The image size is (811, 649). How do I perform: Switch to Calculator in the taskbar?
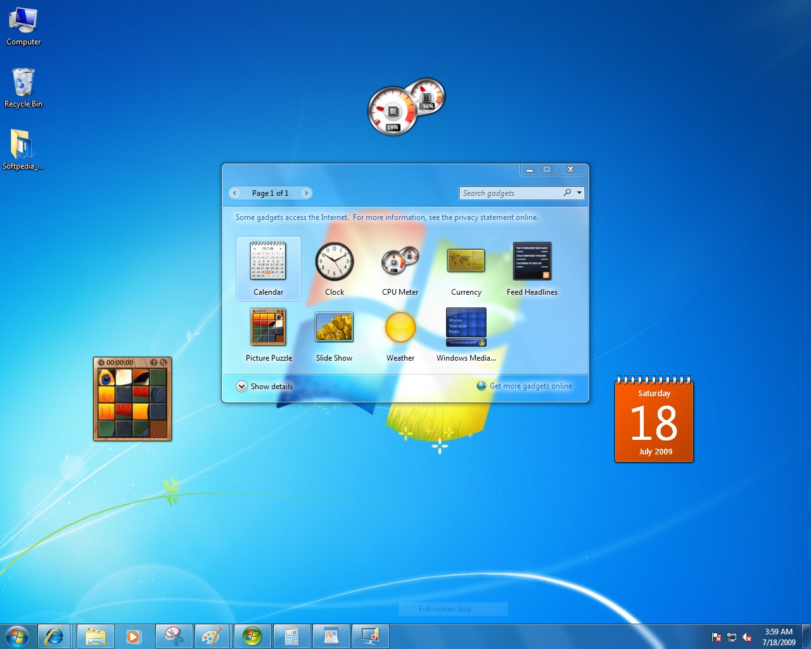291,636
